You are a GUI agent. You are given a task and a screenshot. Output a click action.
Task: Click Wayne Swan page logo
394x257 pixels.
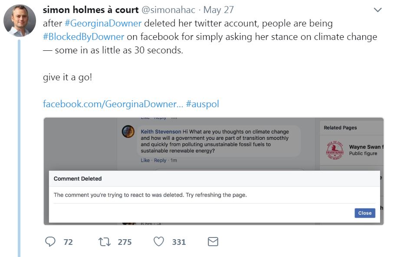335,151
